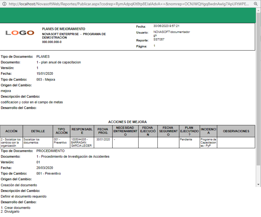Click the 'Creación del documento' text
Viewport: 261px width, 217px height.
pos(19,185)
